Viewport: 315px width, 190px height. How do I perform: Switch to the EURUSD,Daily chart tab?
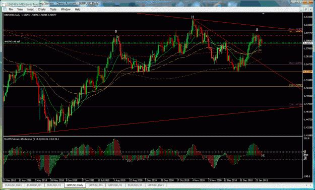13,185
